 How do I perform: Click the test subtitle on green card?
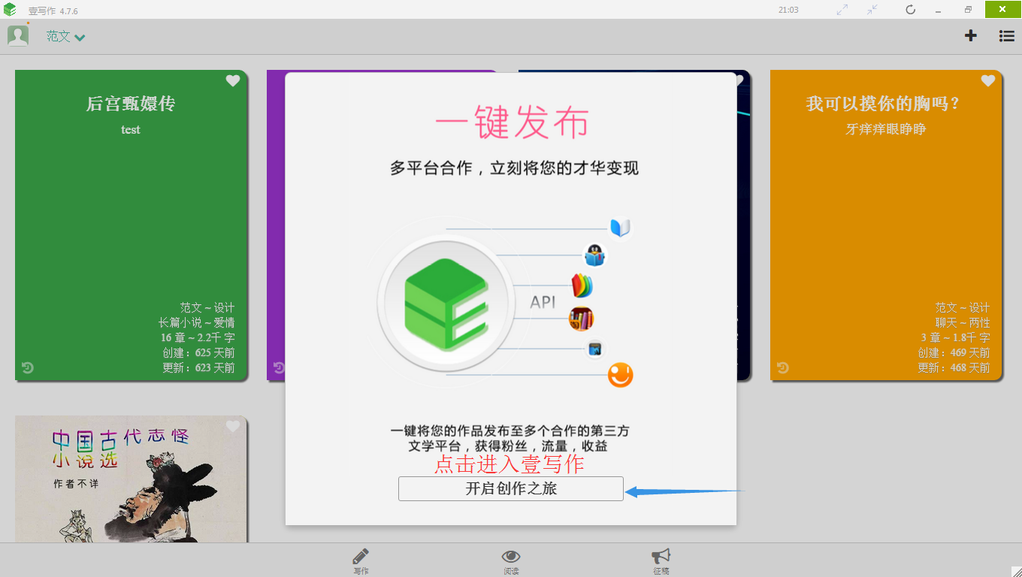[131, 129]
